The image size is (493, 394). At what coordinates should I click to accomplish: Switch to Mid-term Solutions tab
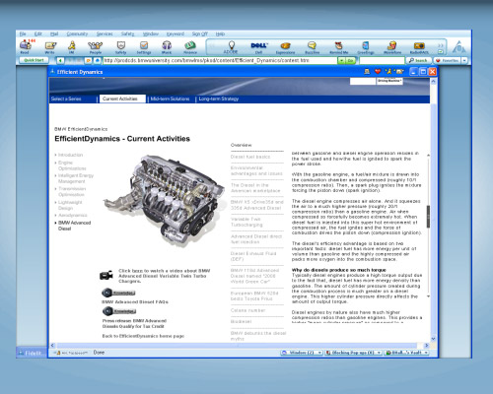[x=170, y=98]
